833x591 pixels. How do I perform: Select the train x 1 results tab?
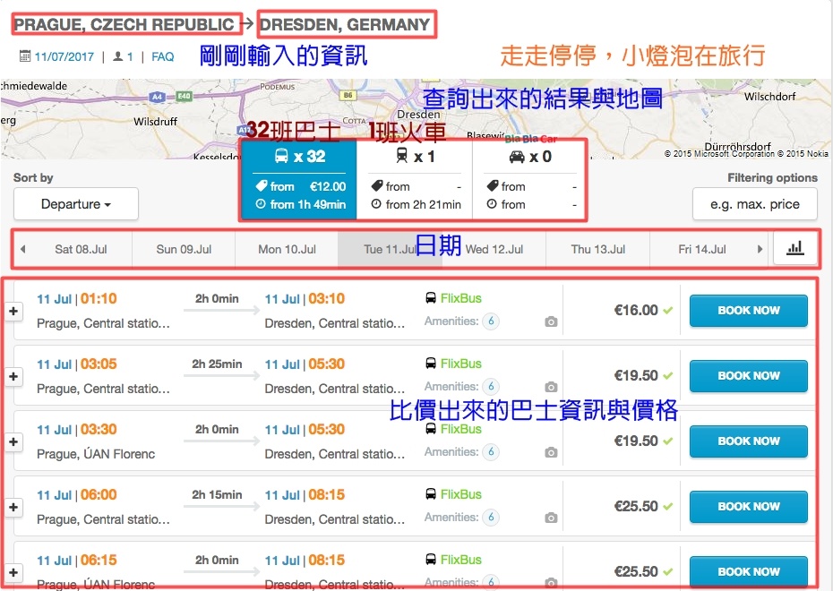coord(415,179)
